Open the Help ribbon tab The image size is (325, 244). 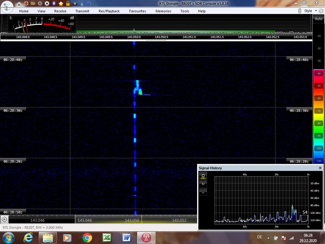click(x=202, y=11)
